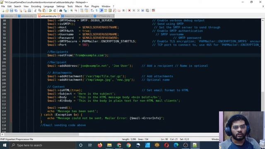Image resolution: width=265 pixels, height=149 pixels.
Task: Redo the edit using toolbar arrow
Action: click(x=55, y=10)
